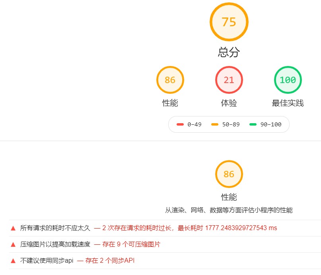Screen dimensions: 321x275
Task: Click the red text 最长耗时 1777.2483929727543 ms
Action: click(x=227, y=228)
